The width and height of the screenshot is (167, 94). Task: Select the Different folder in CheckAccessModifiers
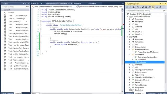(138, 27)
